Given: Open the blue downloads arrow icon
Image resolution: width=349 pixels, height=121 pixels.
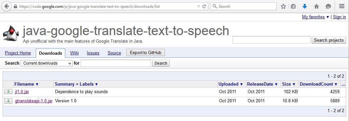Looking at the screenshot, I should 305,7.
